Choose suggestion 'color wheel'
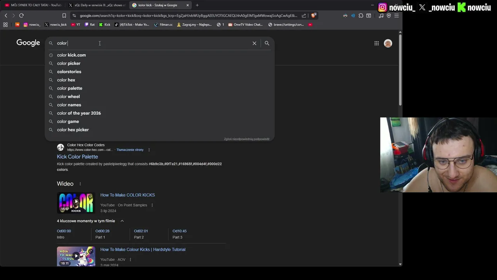The width and height of the screenshot is (497, 280). click(x=160, y=96)
